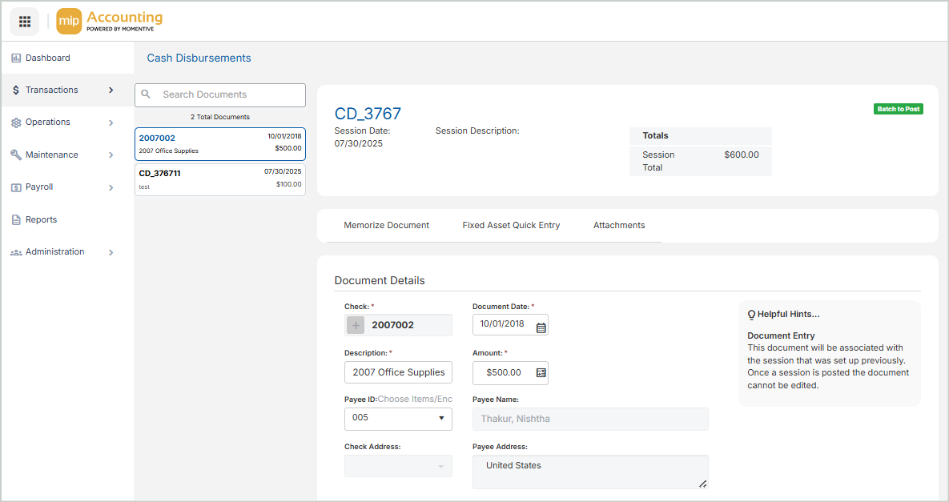Click the Dashboard chart icon in sidebar

click(16, 58)
